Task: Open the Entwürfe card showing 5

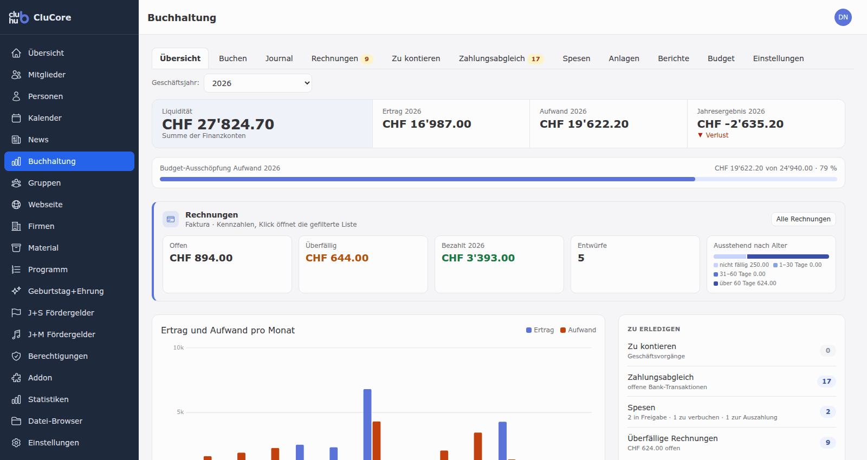Action: 635,264
